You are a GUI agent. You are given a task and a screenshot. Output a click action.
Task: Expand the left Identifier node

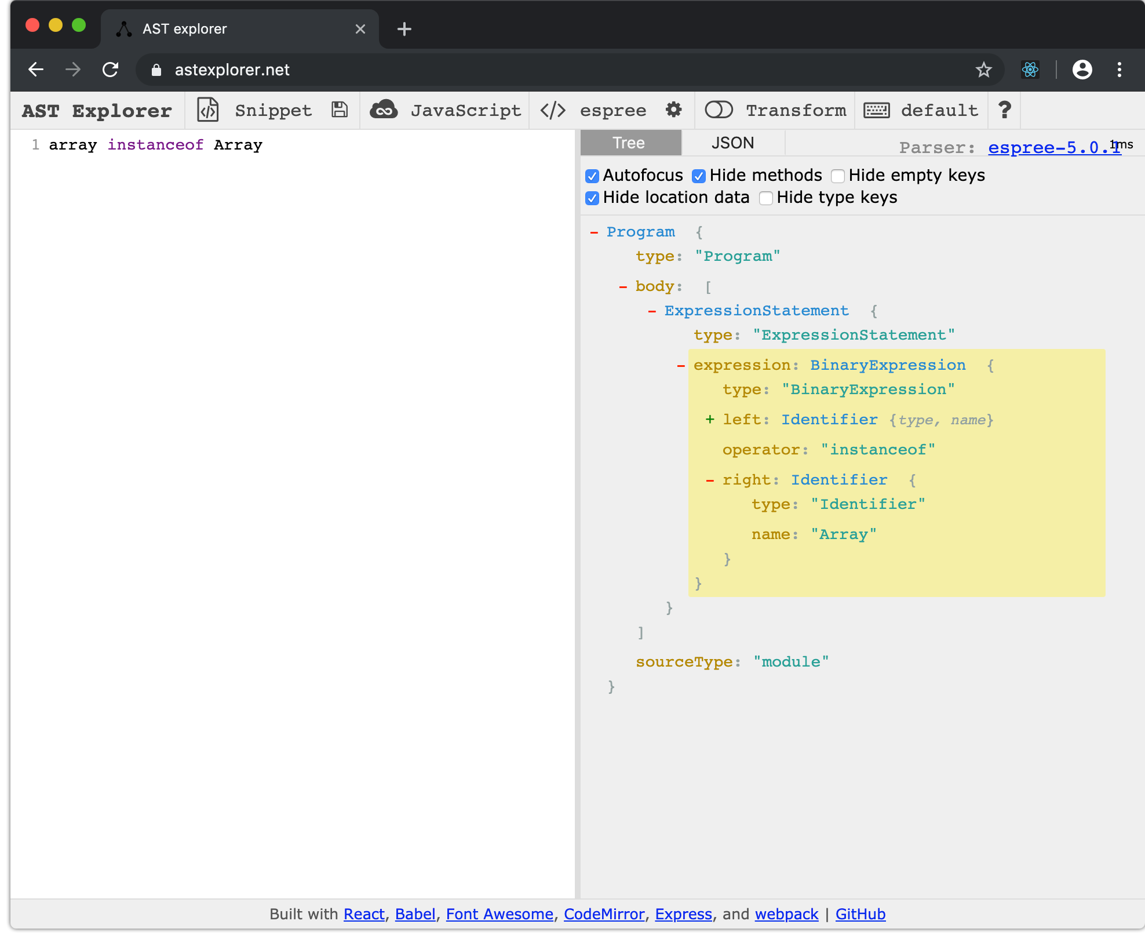click(710, 420)
